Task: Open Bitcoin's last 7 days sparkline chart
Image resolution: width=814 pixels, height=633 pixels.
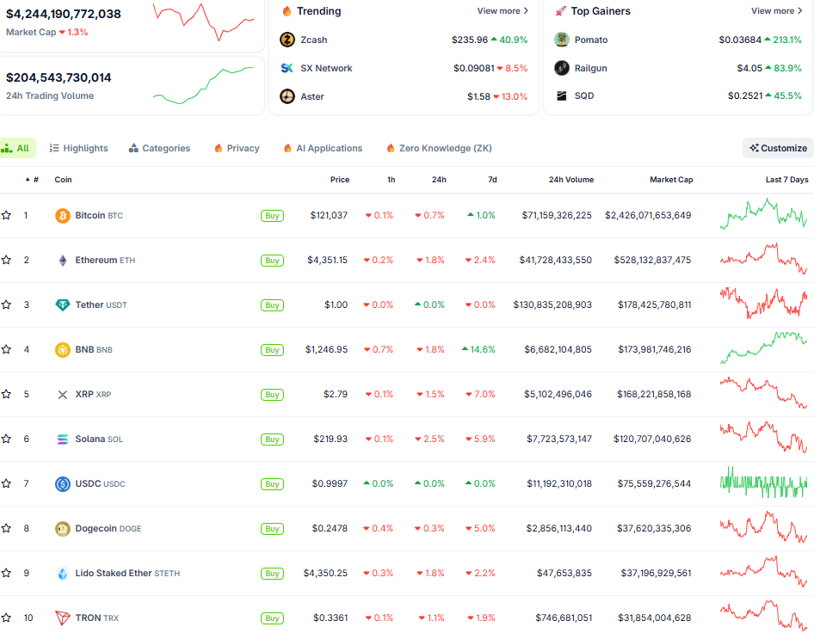Action: pos(763,215)
